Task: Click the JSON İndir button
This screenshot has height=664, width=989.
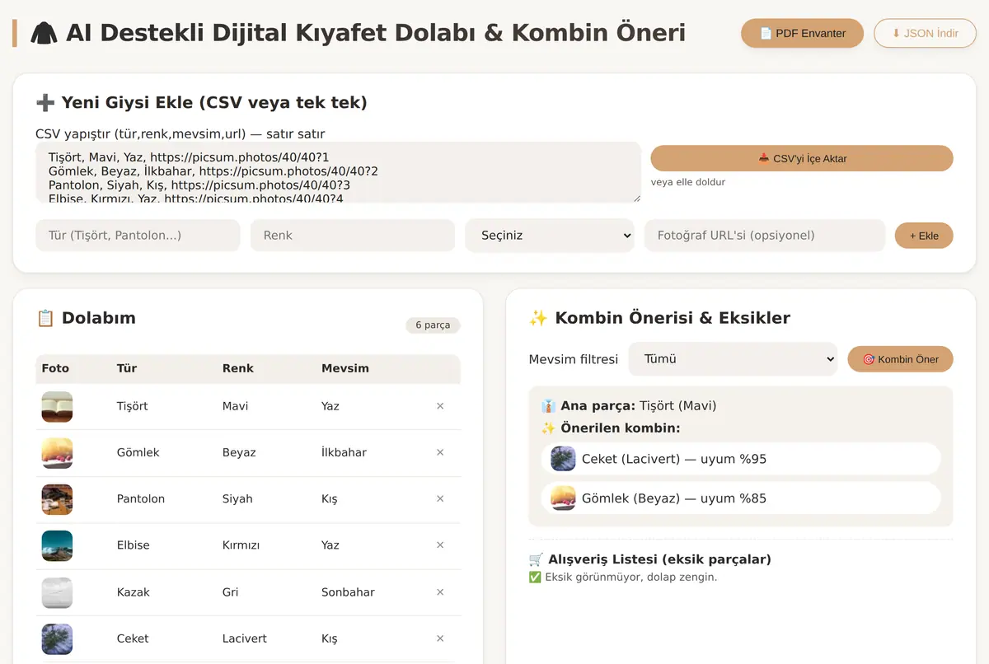Action: [x=925, y=33]
